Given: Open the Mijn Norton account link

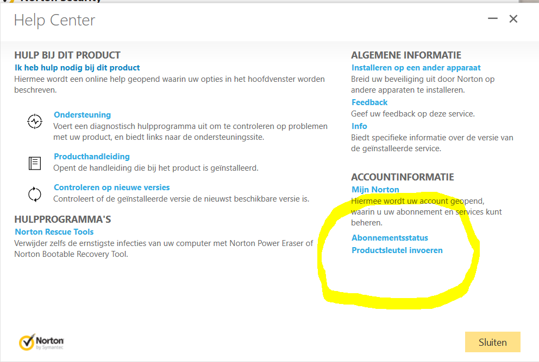Looking at the screenshot, I should [x=375, y=190].
